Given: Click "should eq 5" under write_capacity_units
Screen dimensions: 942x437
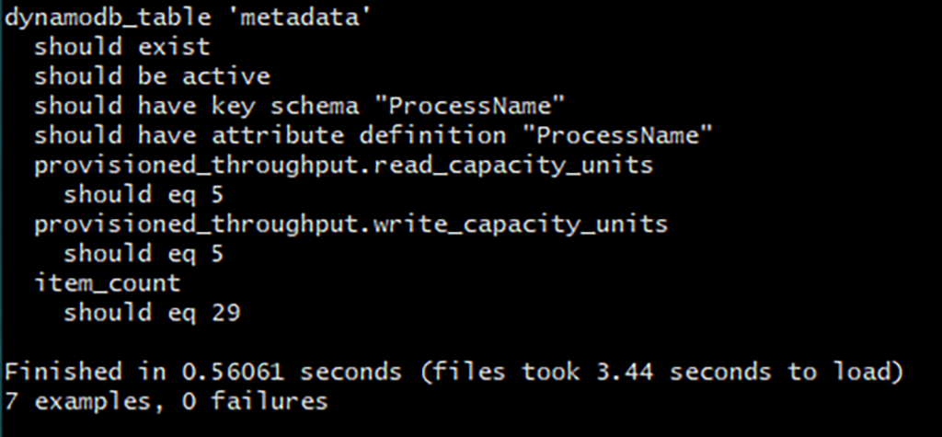Looking at the screenshot, I should pos(144,253).
